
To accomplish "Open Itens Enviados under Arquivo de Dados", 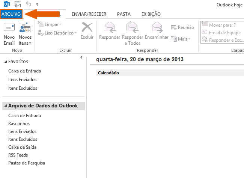I will pos(22,131).
